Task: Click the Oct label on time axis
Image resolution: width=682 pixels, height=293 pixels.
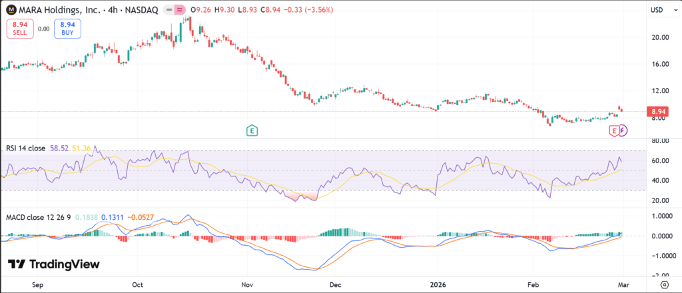Action: [x=137, y=283]
